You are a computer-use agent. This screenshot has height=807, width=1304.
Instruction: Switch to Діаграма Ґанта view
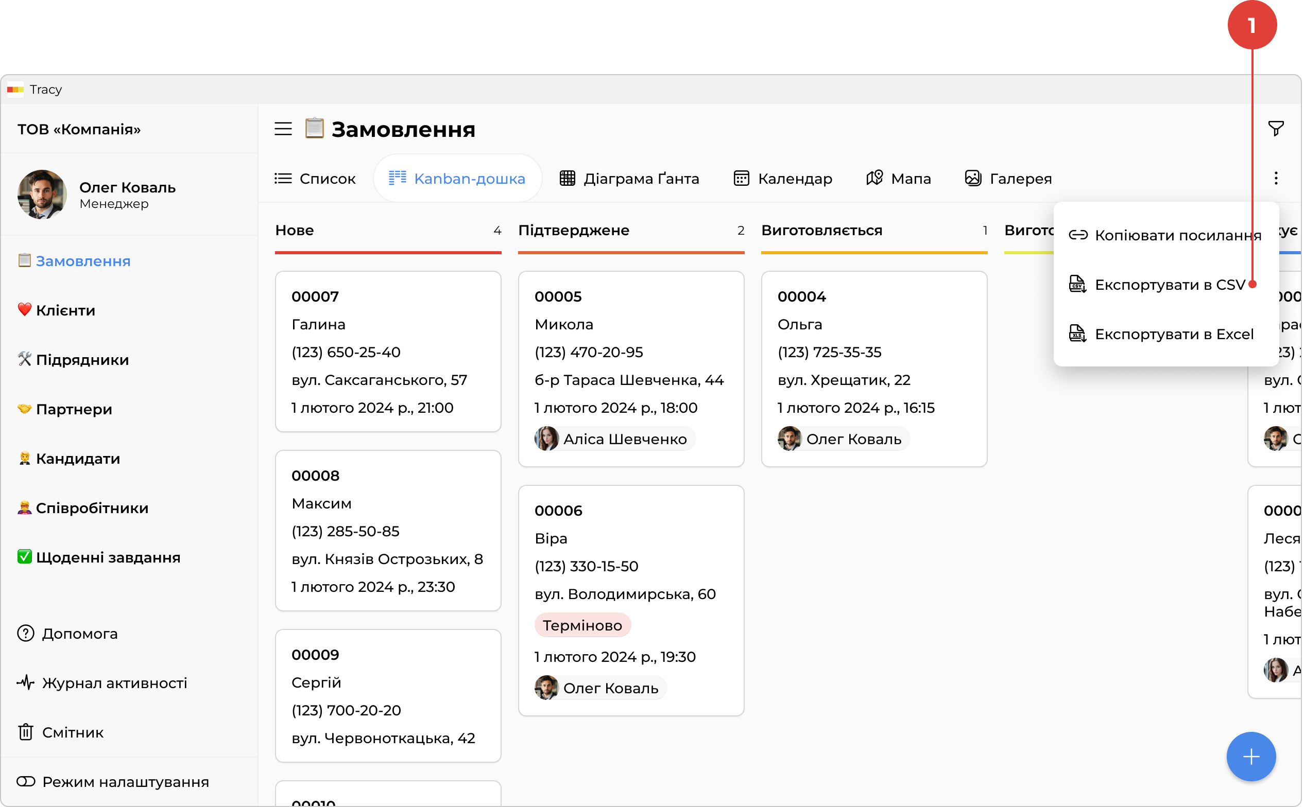(x=629, y=178)
